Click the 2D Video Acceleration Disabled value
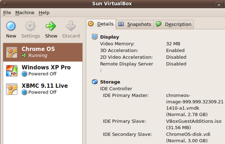Image resolution: width=225 pixels, height=144 pixels. tap(176, 57)
